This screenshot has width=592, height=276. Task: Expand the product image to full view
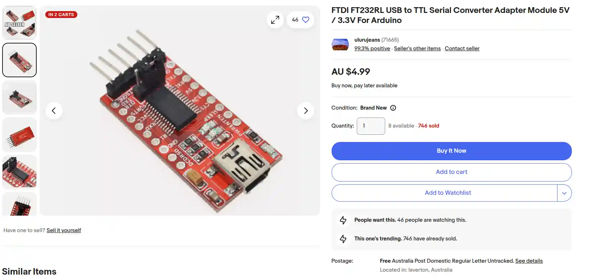point(275,20)
